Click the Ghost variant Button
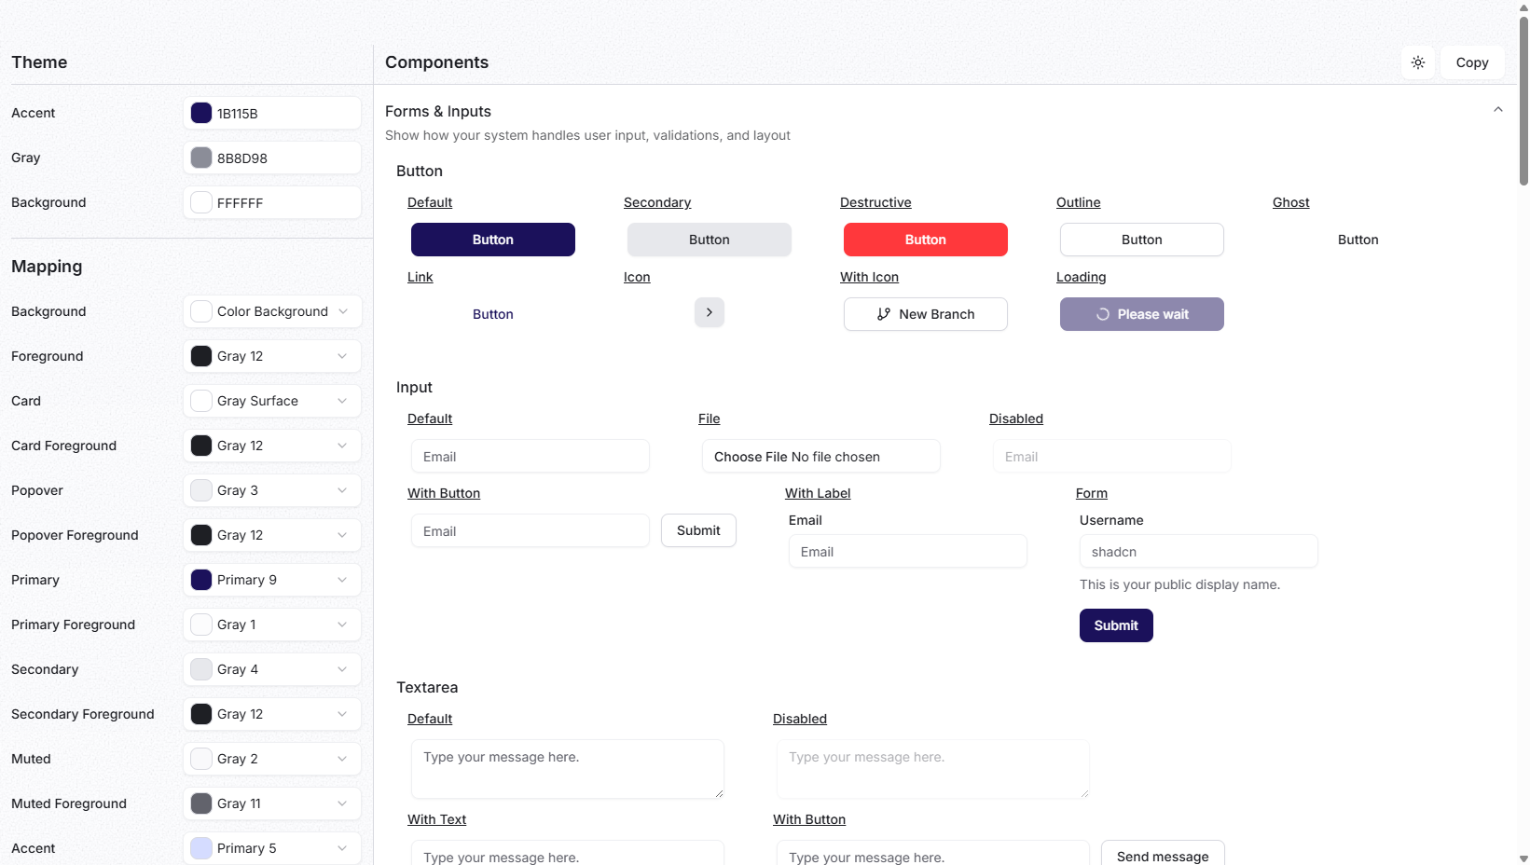This screenshot has height=865, width=1530. point(1358,240)
